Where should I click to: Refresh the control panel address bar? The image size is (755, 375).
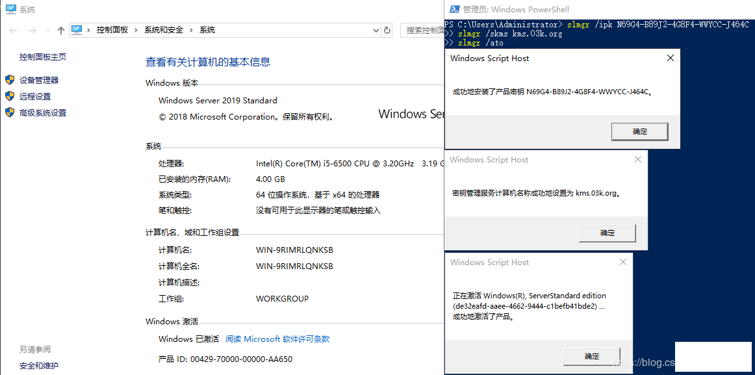[387, 31]
